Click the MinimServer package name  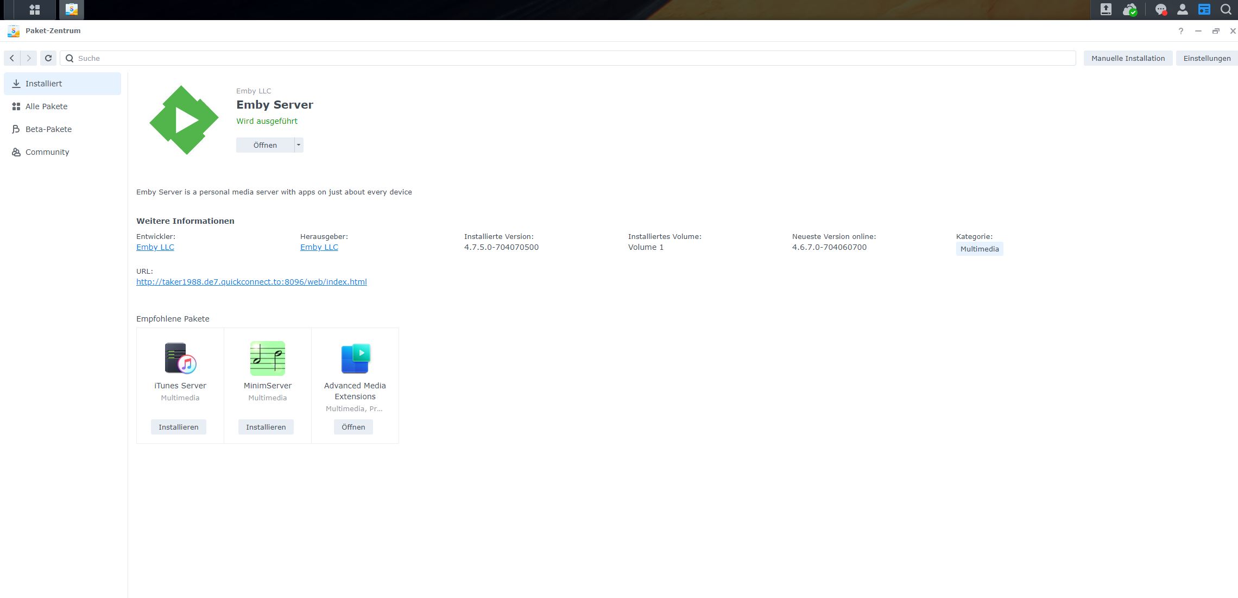[268, 386]
